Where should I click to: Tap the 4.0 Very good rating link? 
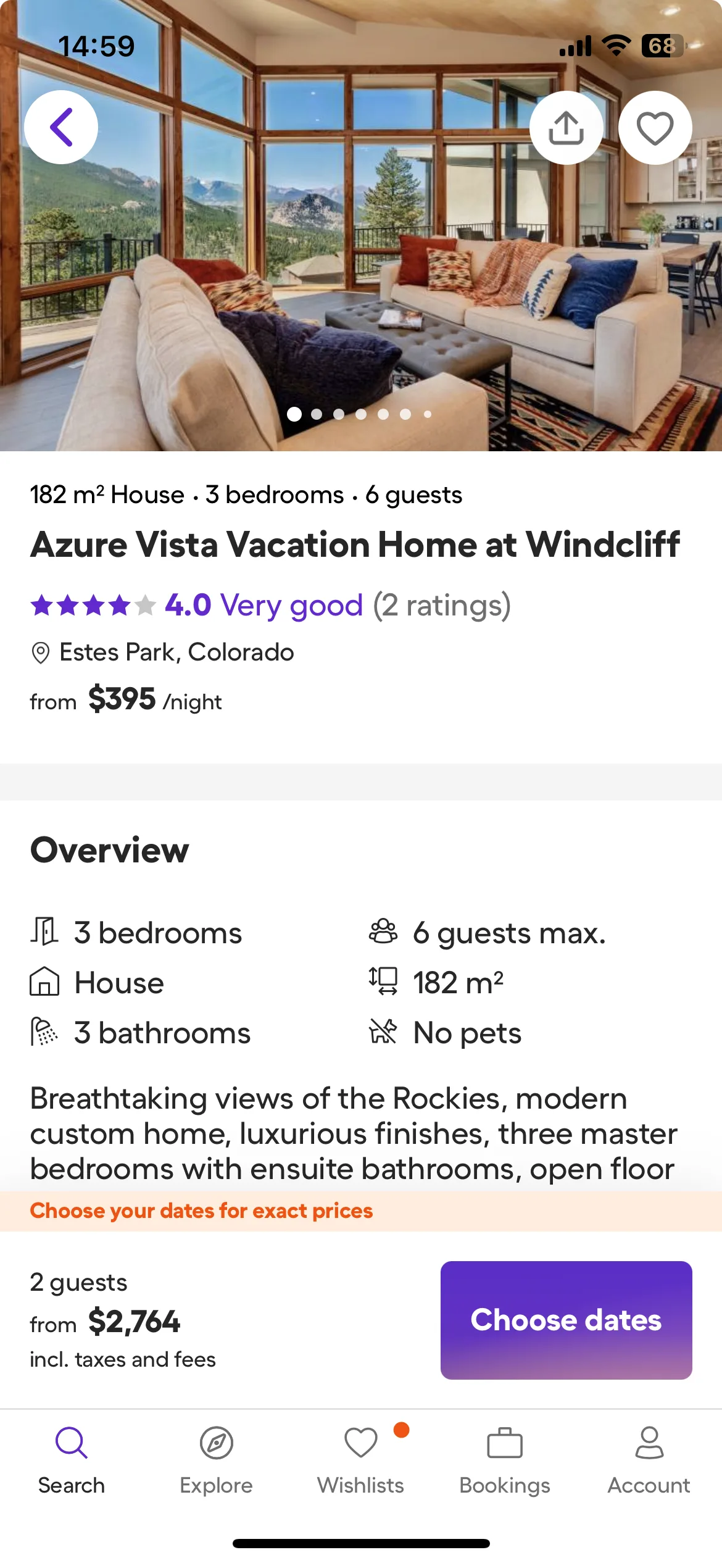(x=263, y=605)
